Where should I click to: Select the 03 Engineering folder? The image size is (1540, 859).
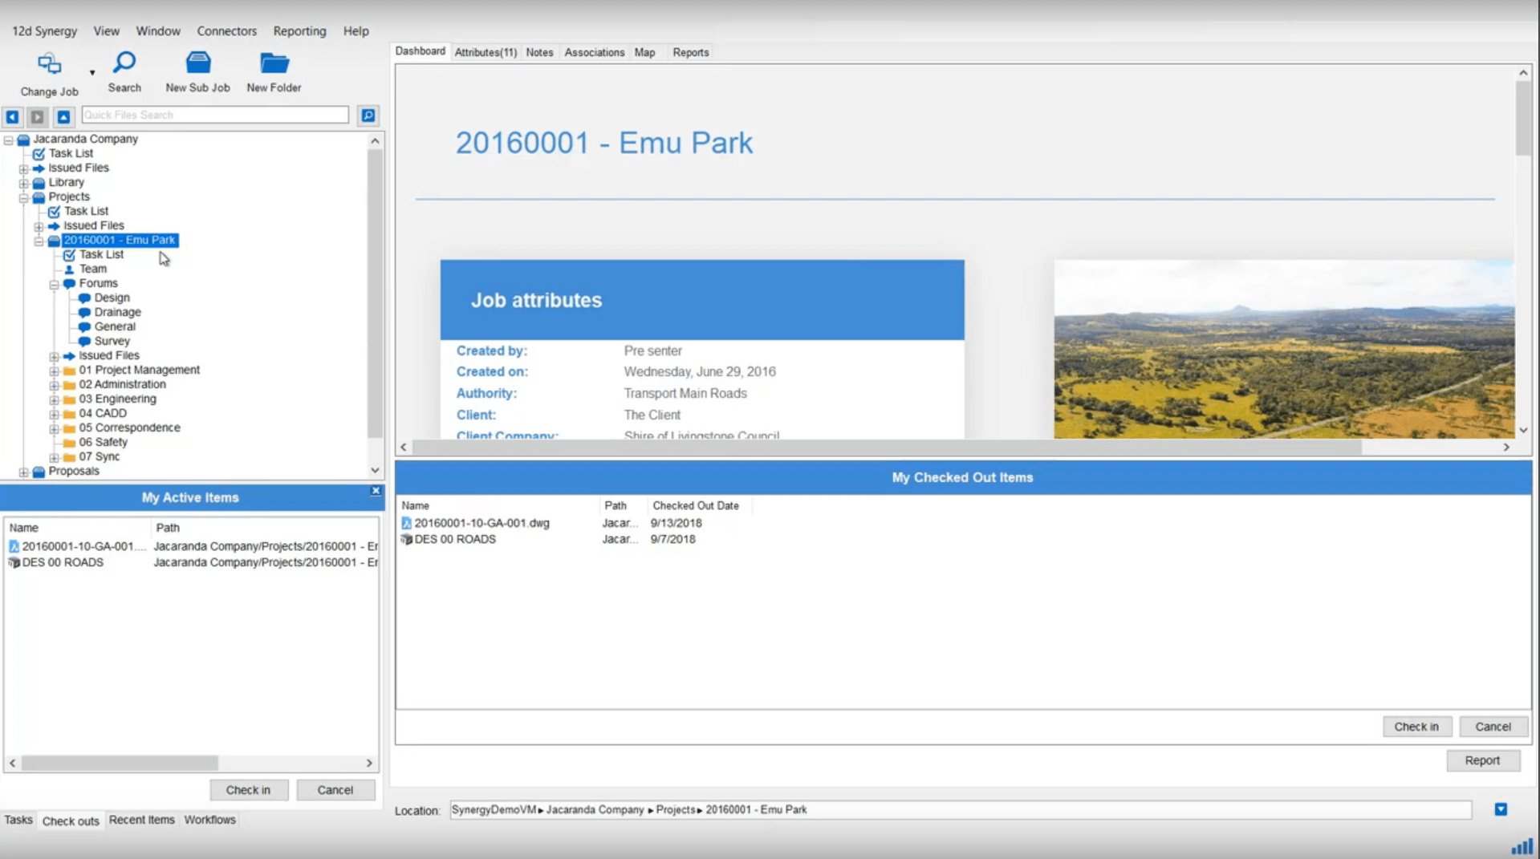click(117, 399)
